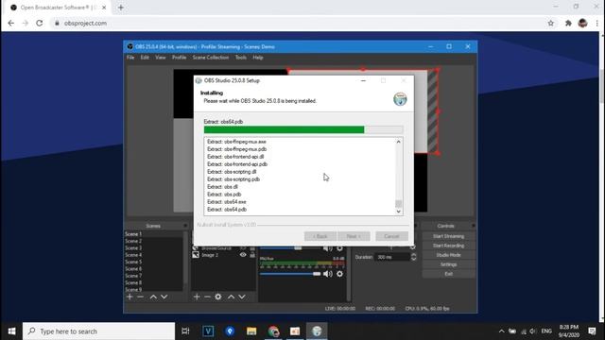
Task: Click installer log scrollbar down arrow
Action: tap(399, 212)
